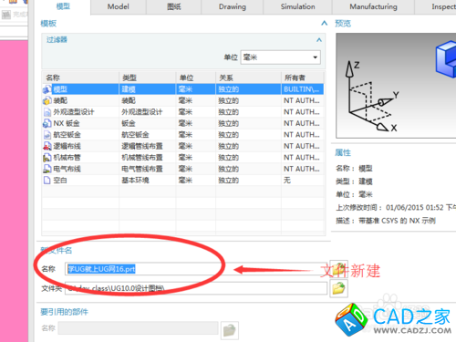Click the 装配 name in the list
This screenshot has height=342, width=456.
click(x=60, y=100)
